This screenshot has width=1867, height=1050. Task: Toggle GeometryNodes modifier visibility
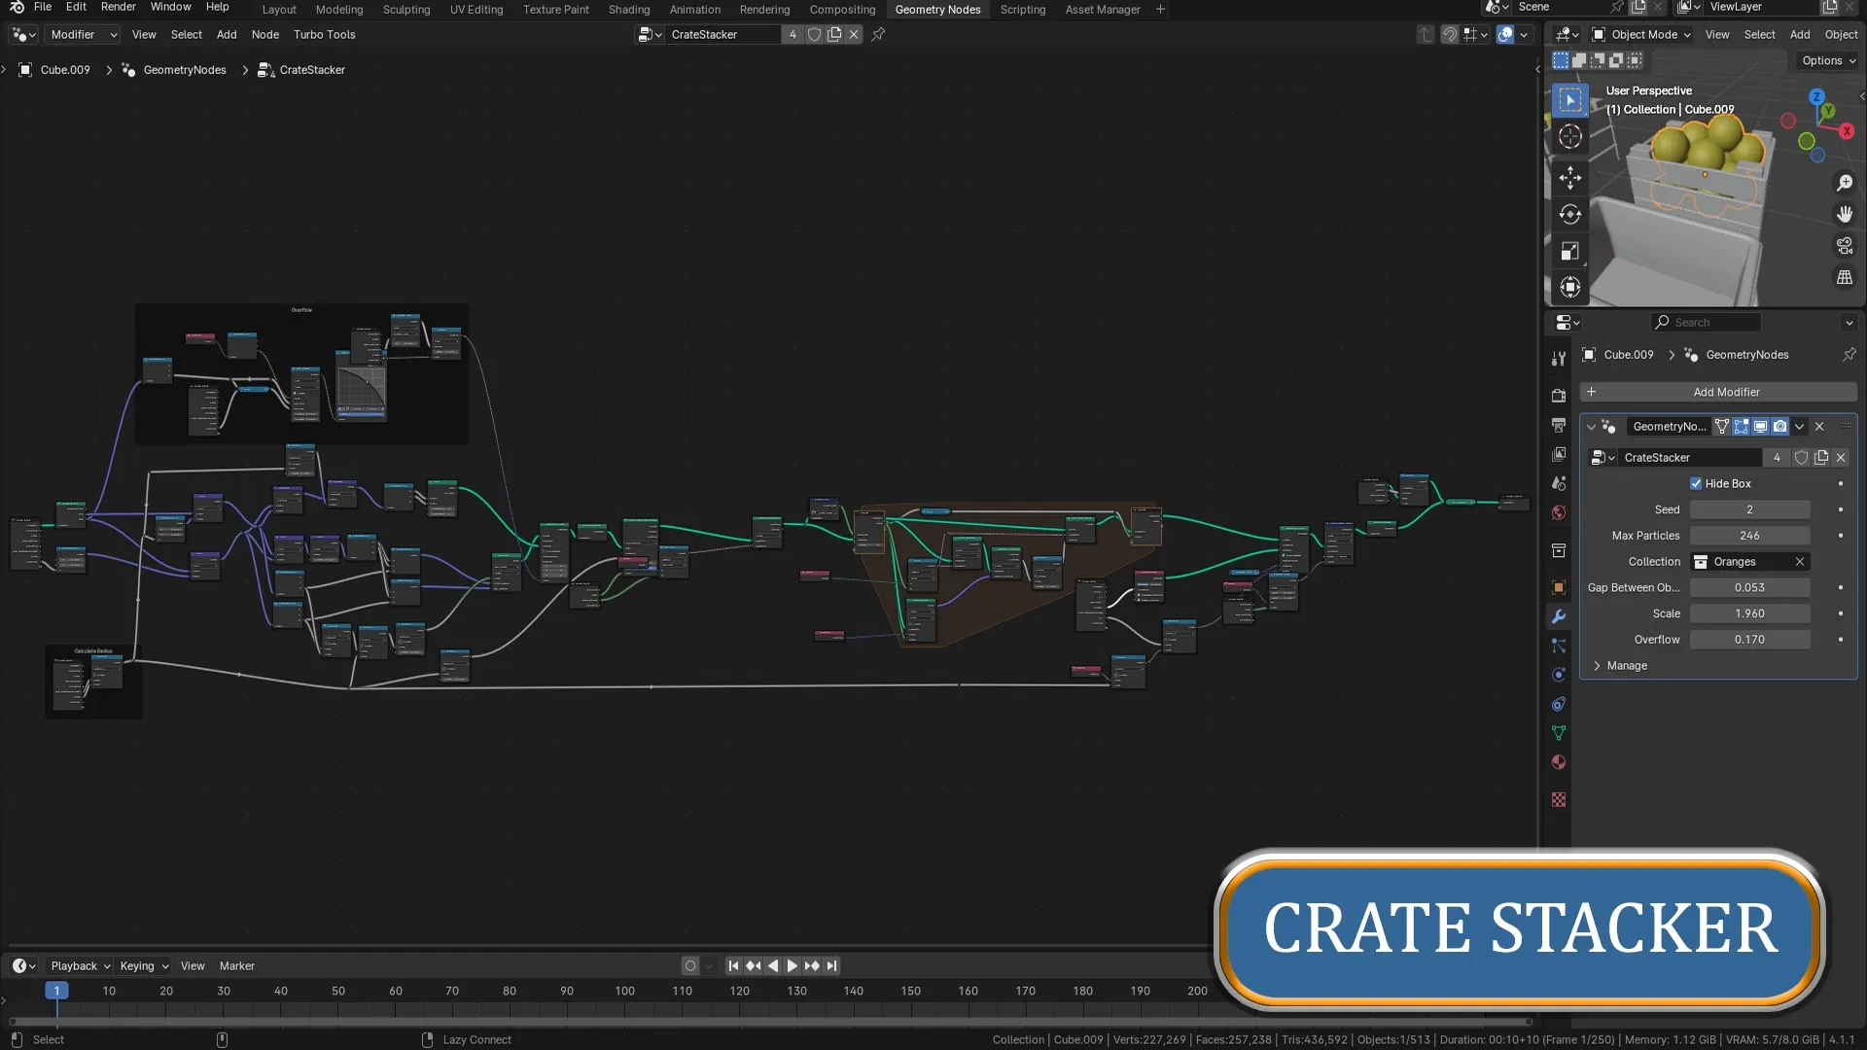tap(1763, 426)
